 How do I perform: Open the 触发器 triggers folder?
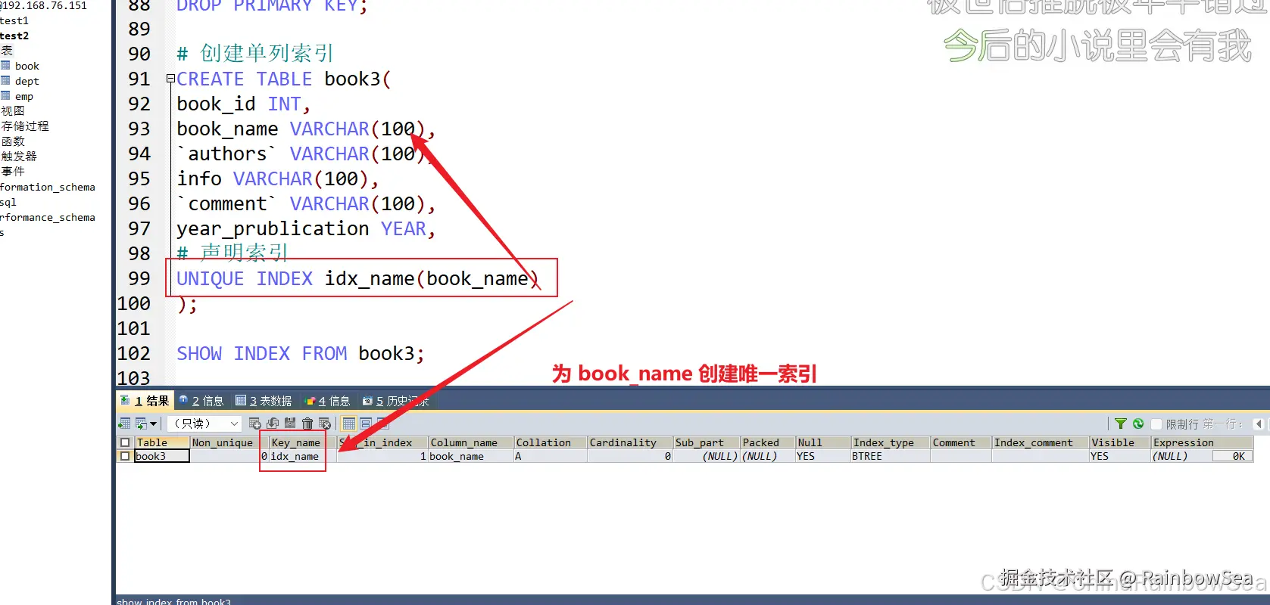[x=19, y=156]
